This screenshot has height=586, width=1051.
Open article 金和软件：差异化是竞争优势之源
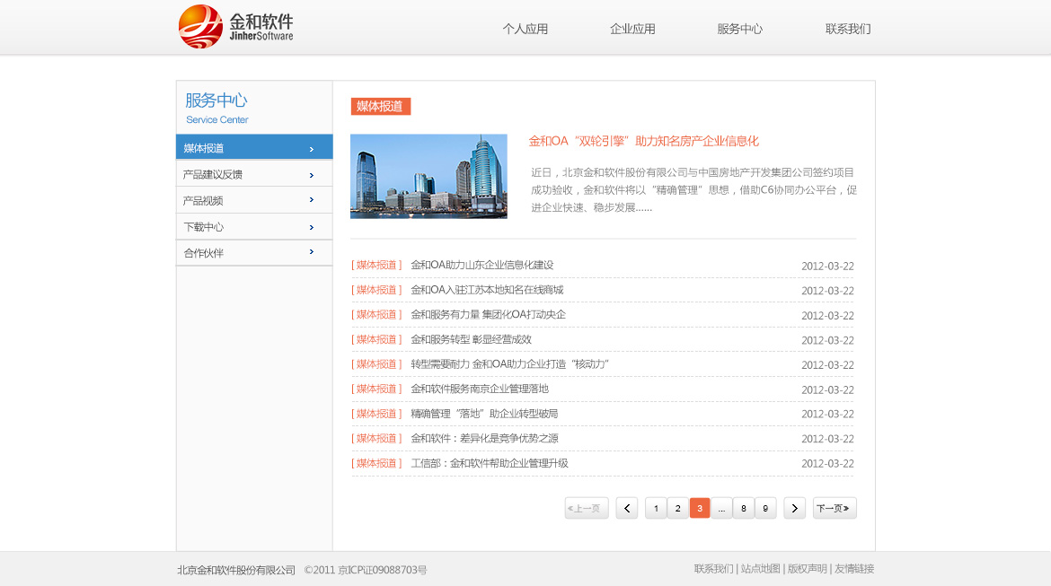(484, 439)
